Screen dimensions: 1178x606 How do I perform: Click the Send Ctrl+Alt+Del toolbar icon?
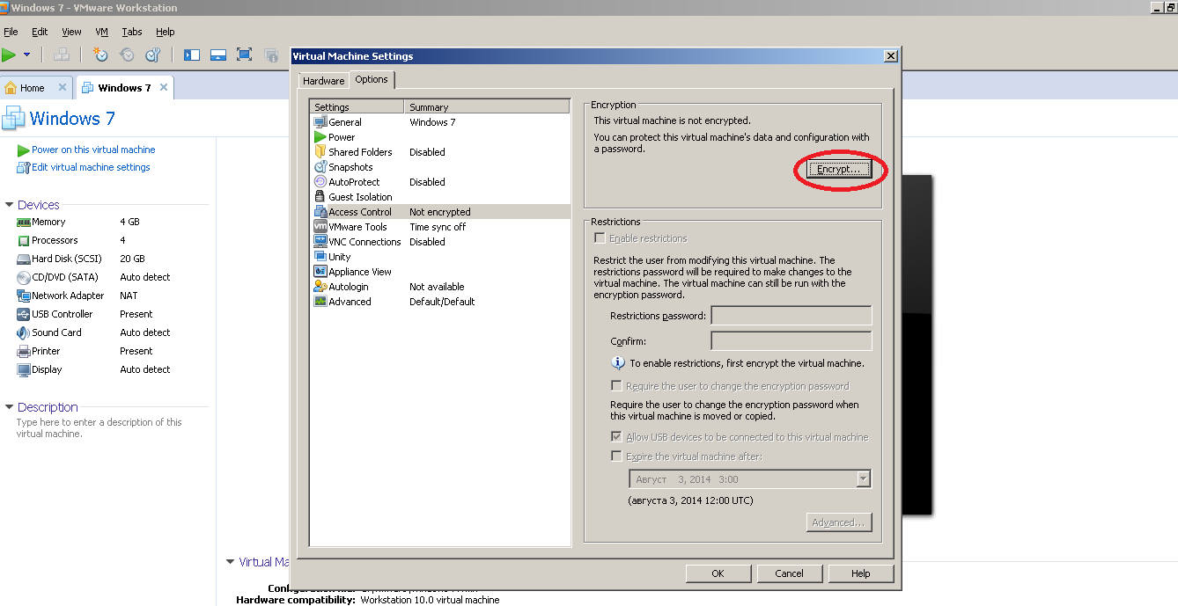point(62,55)
